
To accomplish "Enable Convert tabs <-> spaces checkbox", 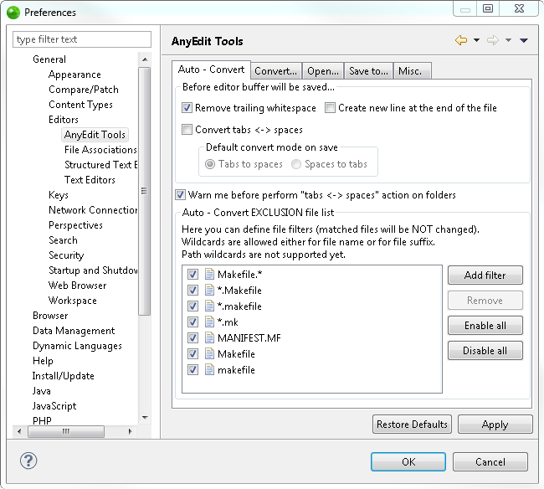I will click(x=187, y=130).
